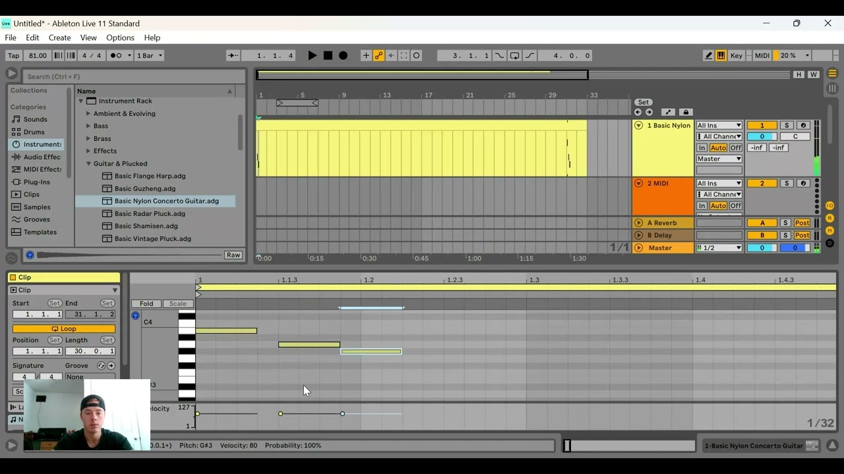
Task: Start playback with the Play button
Action: 313,55
